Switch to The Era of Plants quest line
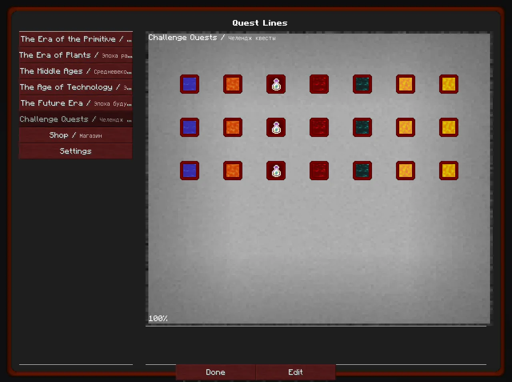 tap(76, 55)
